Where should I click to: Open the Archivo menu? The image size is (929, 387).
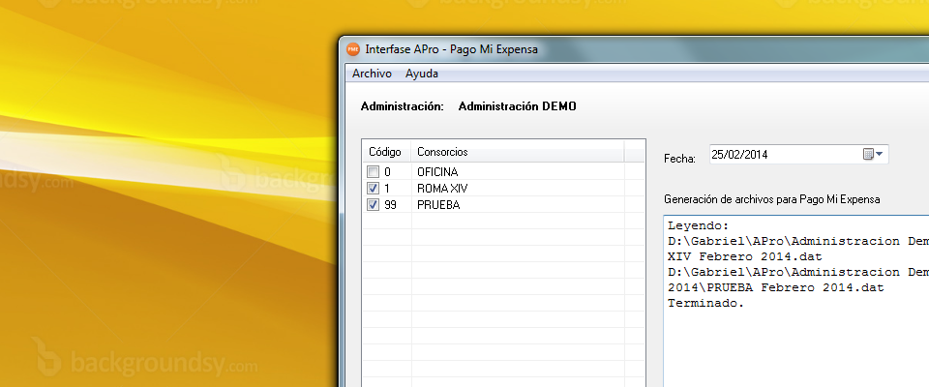[372, 74]
